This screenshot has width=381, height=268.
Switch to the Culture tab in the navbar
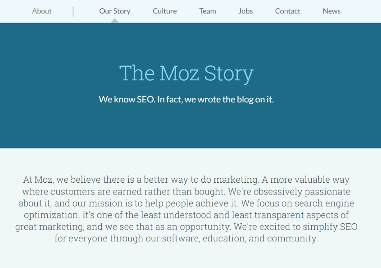point(164,11)
